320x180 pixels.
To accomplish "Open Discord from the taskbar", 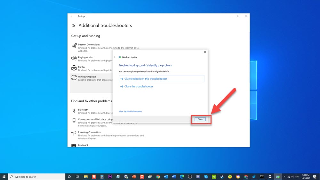I will [x=198, y=177].
